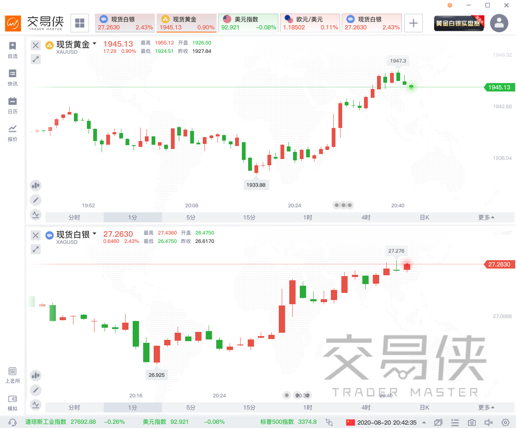Open the 上金所 exchange sidebar icon
The image size is (516, 428).
13,375
